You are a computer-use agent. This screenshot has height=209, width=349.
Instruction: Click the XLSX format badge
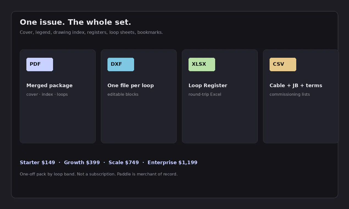(202, 64)
